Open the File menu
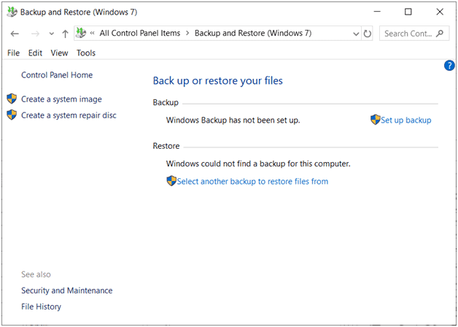Screen dimensions: 458x327 tap(13, 53)
